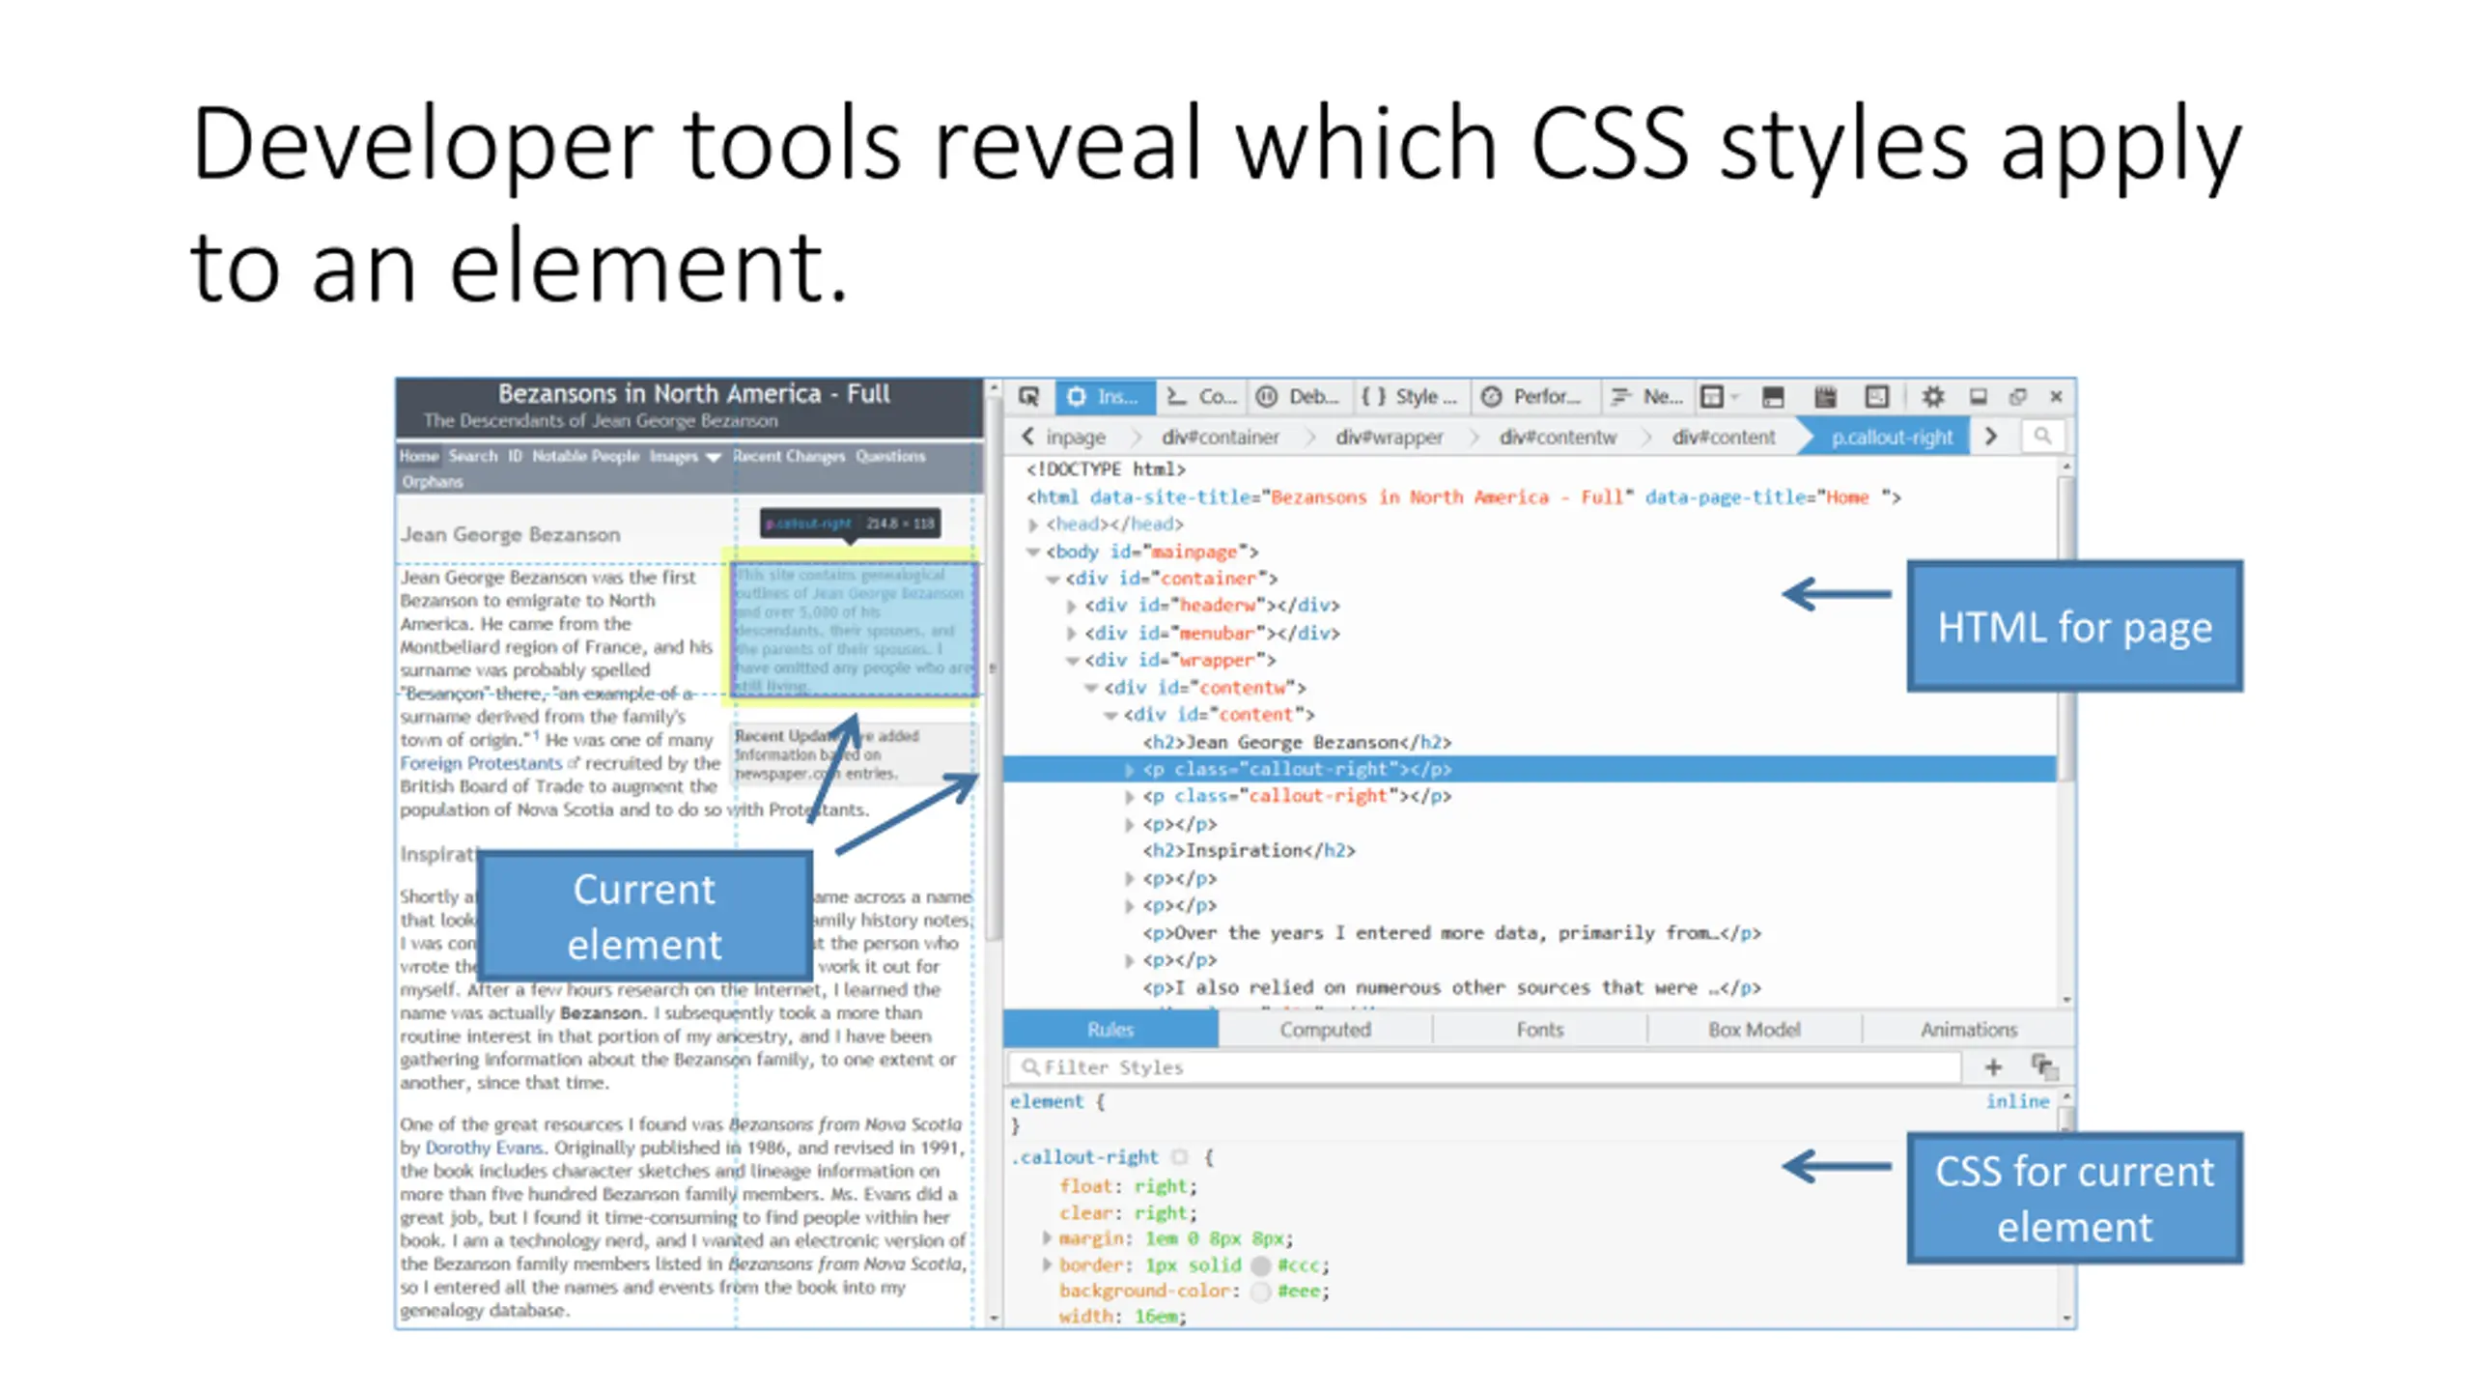Collapse the div container node

click(1053, 579)
